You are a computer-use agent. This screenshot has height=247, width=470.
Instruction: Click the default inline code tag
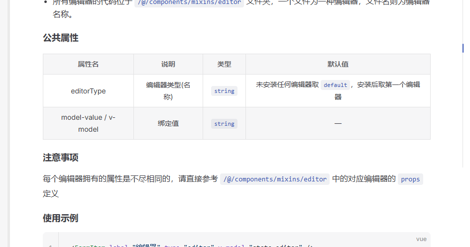coord(335,85)
